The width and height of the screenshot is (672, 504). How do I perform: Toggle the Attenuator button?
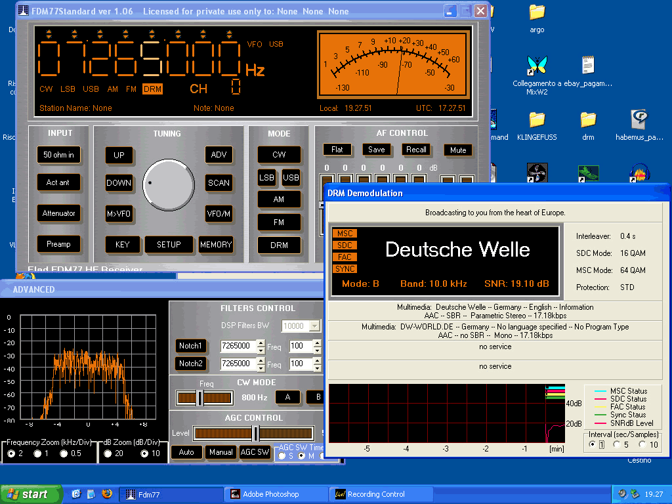coord(58,213)
